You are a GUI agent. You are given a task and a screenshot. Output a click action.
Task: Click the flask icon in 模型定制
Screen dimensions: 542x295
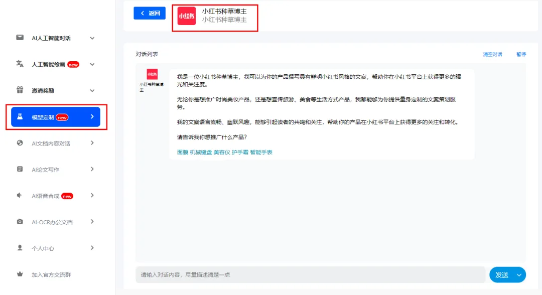point(20,117)
